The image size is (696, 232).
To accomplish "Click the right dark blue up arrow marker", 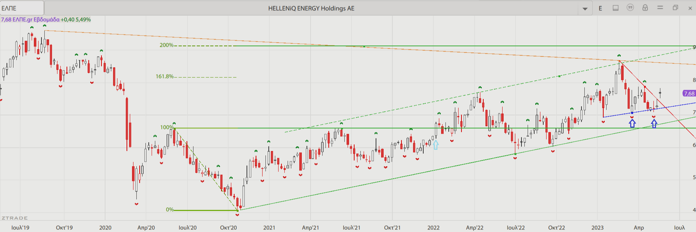I will click(654, 124).
